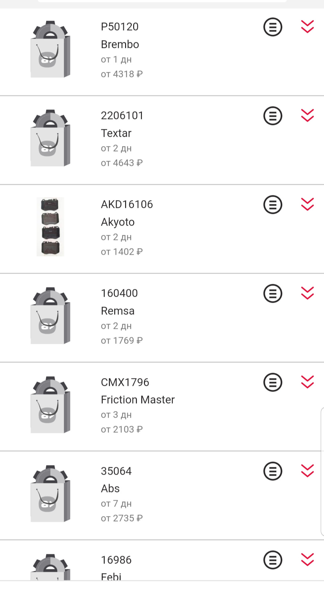
Task: Expand offers for Akyoto AKD16106
Action: (307, 204)
